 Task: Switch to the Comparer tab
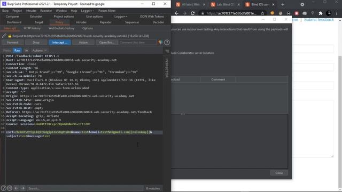click(x=12, y=17)
